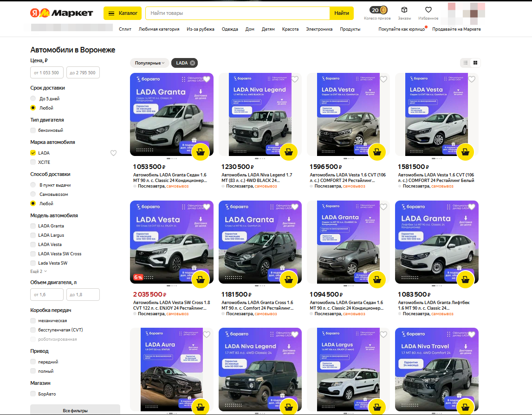Uncheck the LADA brand checkbox

click(33, 153)
